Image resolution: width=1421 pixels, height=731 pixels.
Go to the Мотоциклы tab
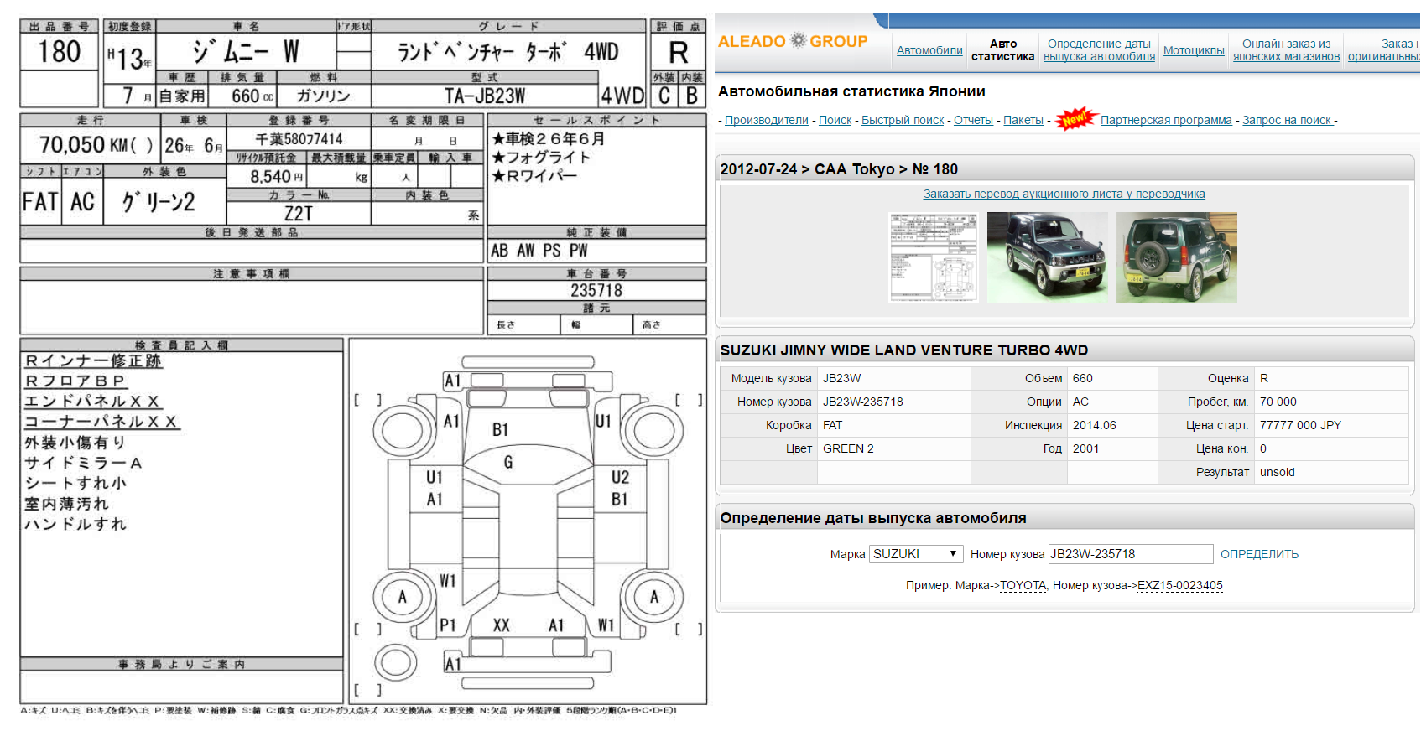[x=1194, y=50]
